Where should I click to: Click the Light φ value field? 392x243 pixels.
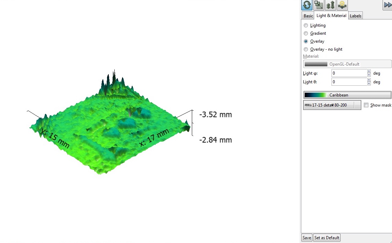pyautogui.click(x=349, y=73)
